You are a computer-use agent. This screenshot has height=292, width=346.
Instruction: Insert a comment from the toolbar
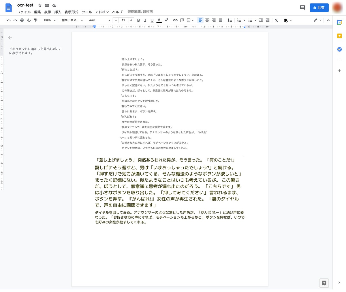point(182,20)
